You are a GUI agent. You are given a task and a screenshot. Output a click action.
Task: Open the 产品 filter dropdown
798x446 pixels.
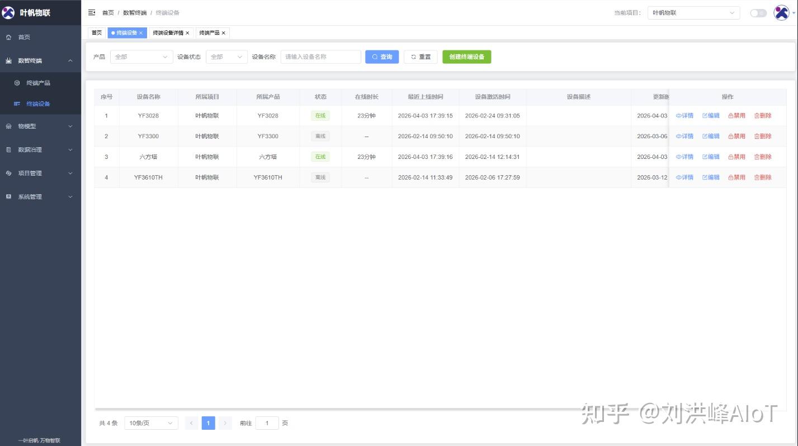141,57
